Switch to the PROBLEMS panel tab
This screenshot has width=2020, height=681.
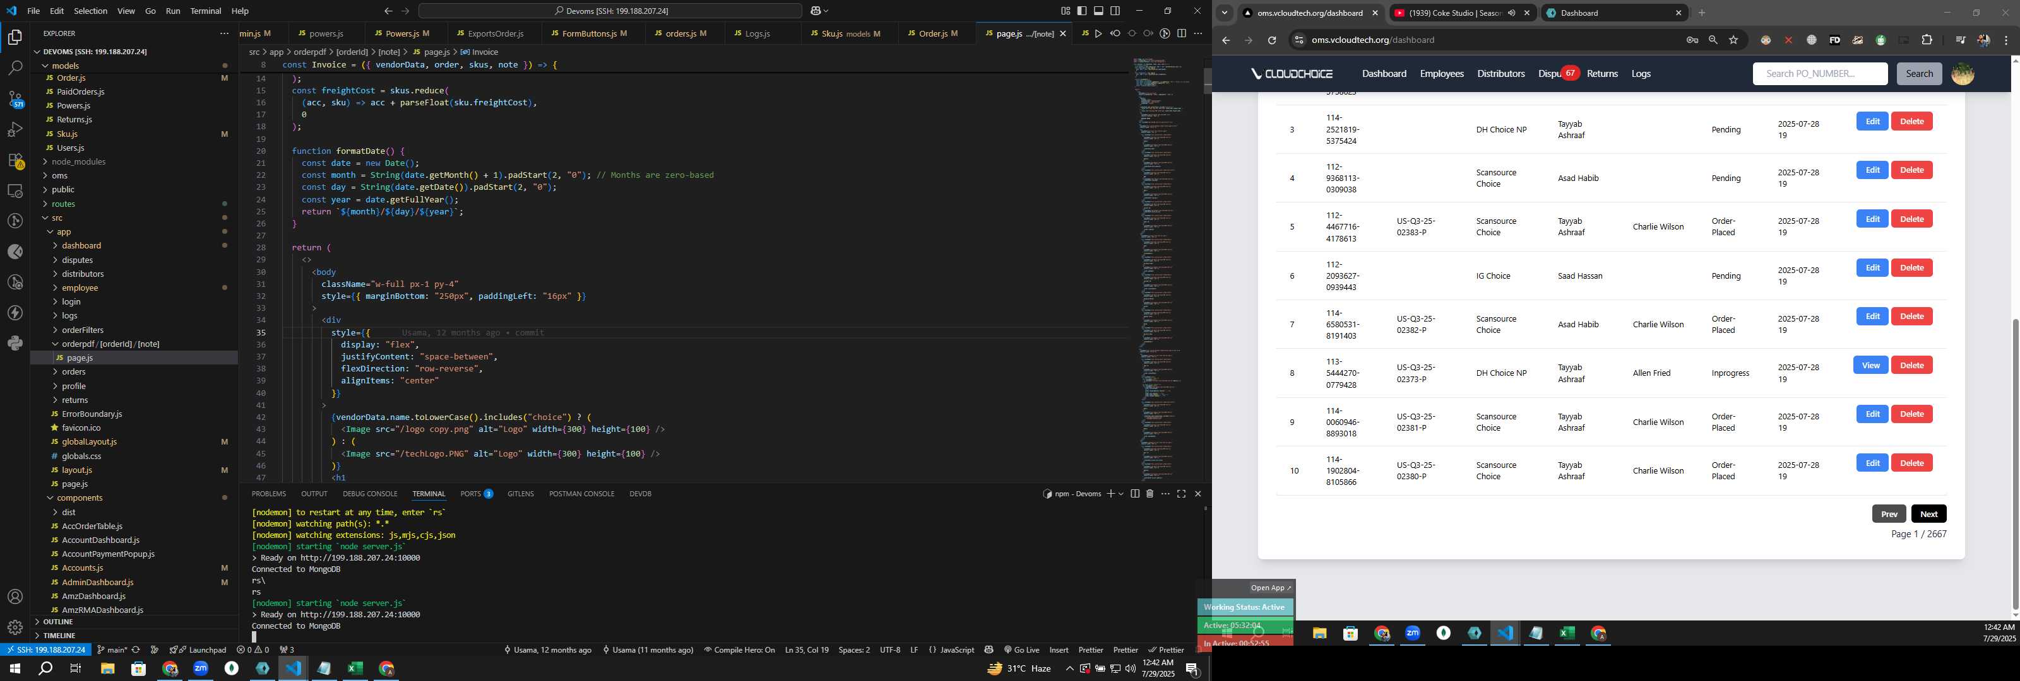268,494
